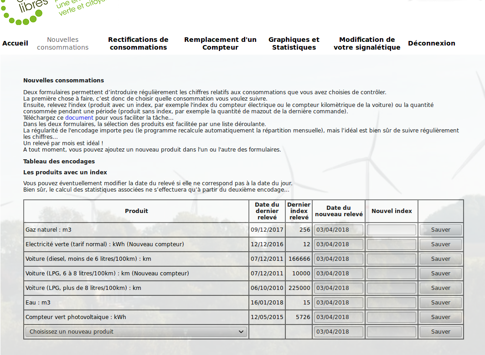
Task: Click the 'Produit' column header
Action: pos(136,211)
